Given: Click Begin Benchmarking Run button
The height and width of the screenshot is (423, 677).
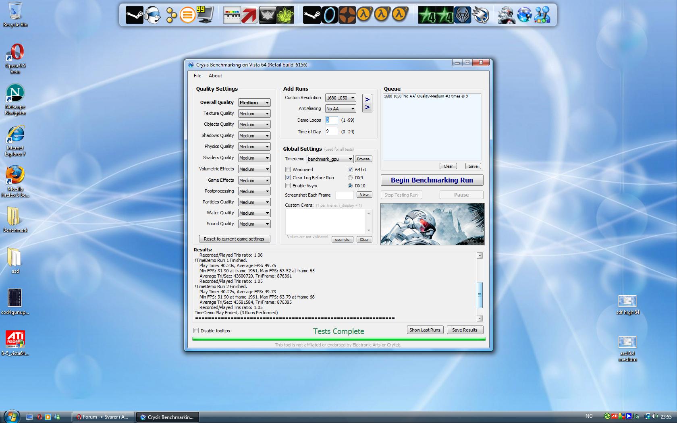Looking at the screenshot, I should [x=432, y=180].
